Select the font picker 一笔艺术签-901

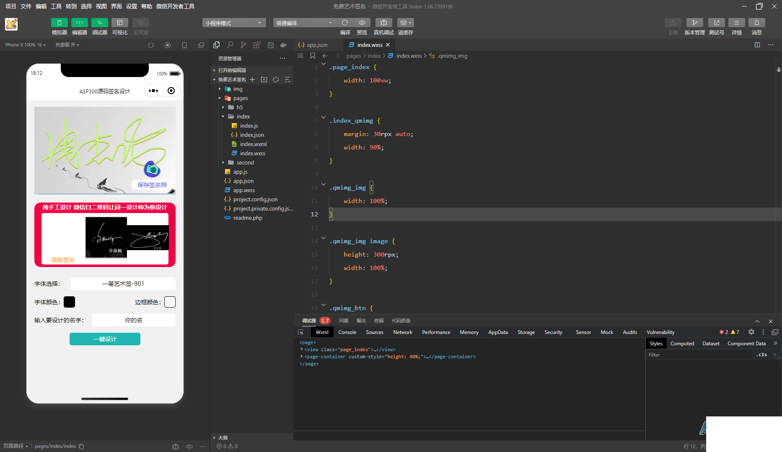(x=123, y=284)
